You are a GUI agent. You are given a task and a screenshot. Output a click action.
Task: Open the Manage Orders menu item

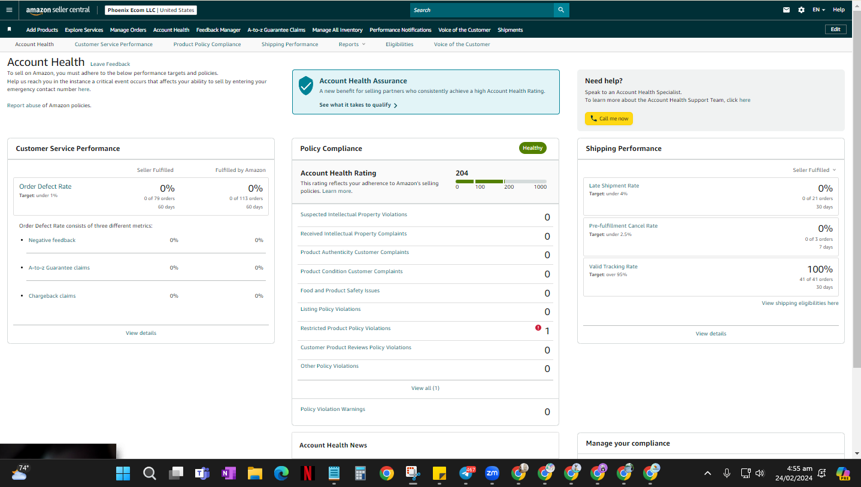128,30
